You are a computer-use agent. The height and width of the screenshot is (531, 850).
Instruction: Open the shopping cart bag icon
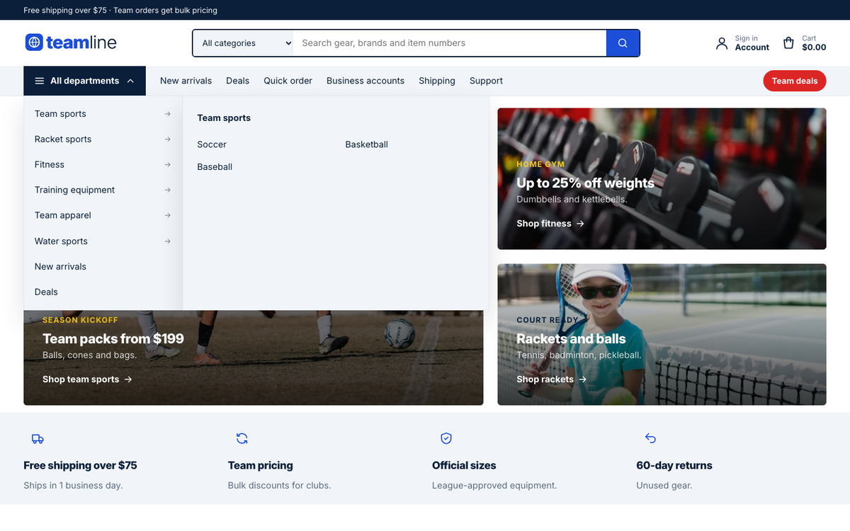(x=788, y=43)
